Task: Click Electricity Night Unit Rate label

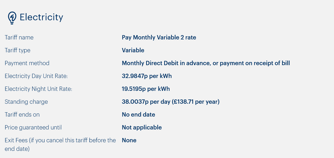Action: tap(39, 89)
